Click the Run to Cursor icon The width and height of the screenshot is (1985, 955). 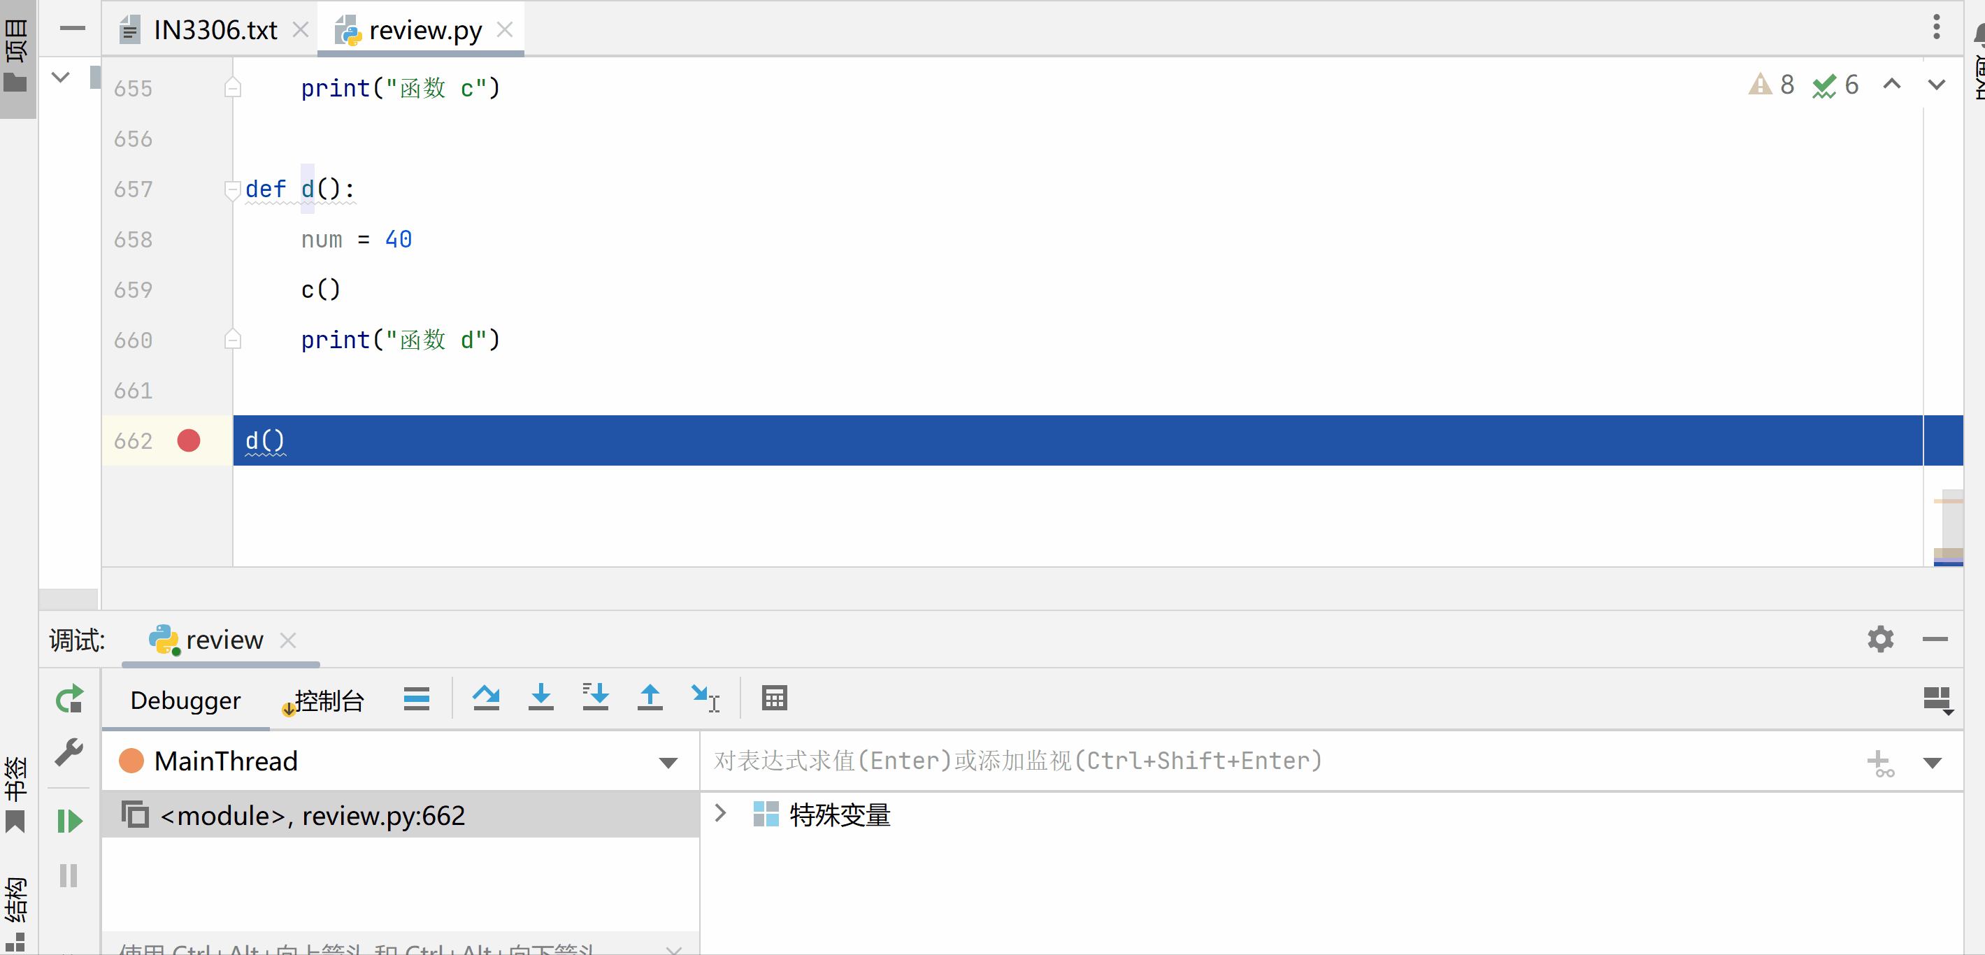click(x=705, y=698)
